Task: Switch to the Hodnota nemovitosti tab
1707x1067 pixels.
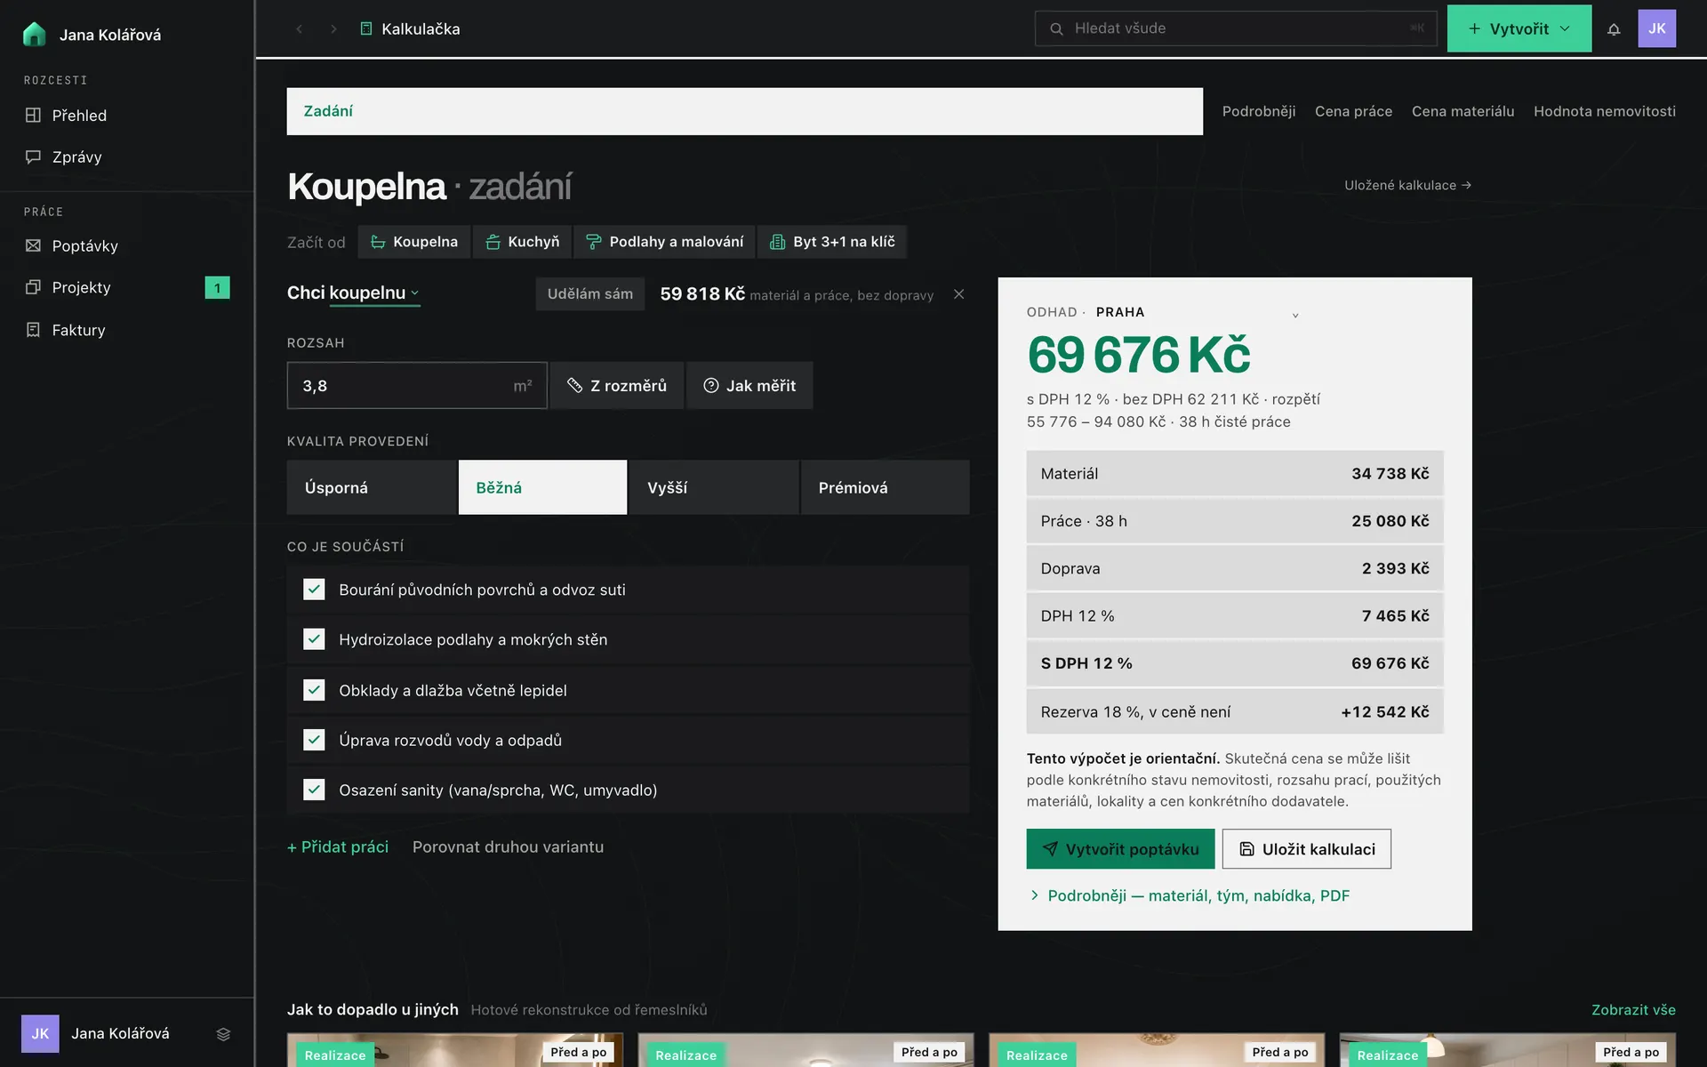Action: tap(1604, 111)
